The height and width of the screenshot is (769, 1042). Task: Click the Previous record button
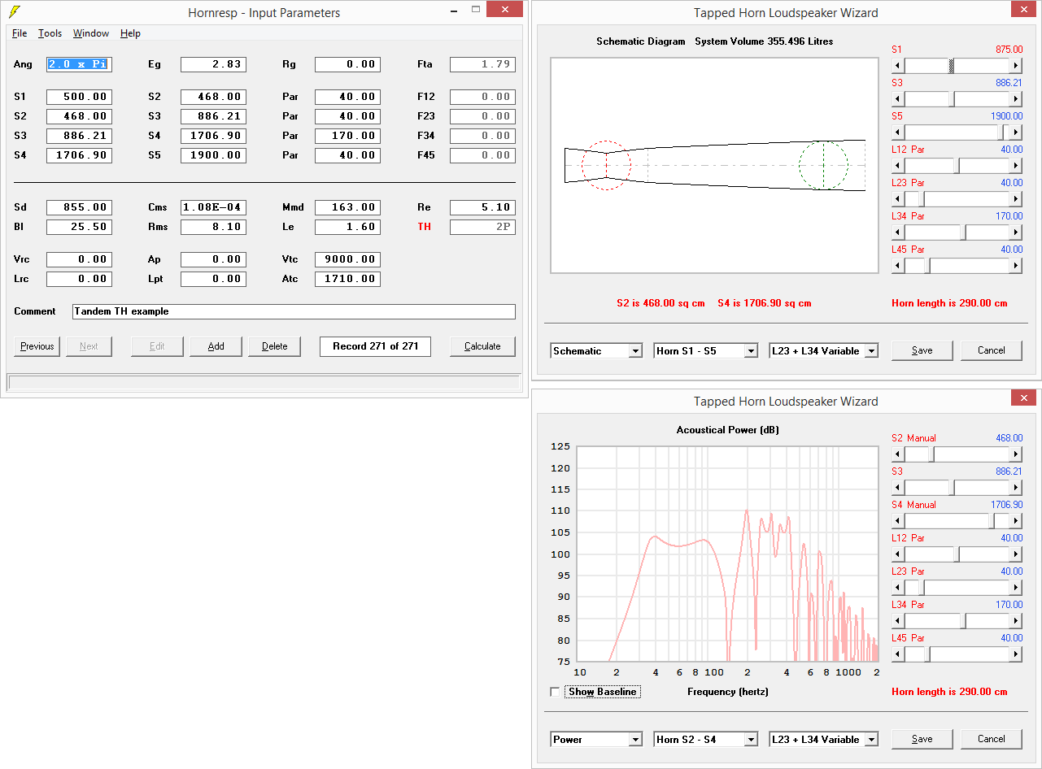tap(37, 346)
